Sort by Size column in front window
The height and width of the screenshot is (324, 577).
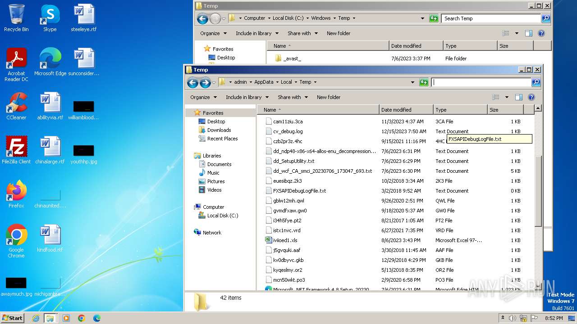coord(505,110)
